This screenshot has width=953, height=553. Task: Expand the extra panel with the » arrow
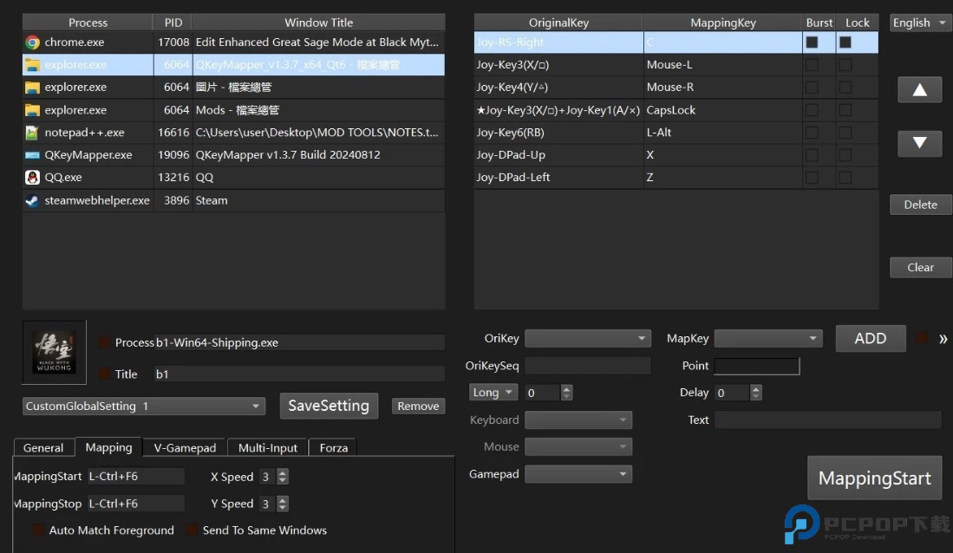point(943,339)
